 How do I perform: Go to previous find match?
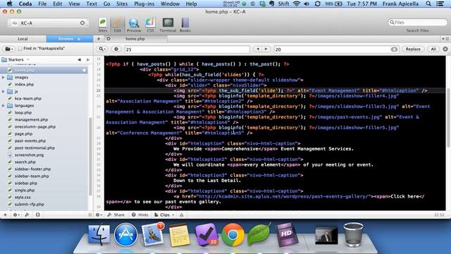point(258,49)
